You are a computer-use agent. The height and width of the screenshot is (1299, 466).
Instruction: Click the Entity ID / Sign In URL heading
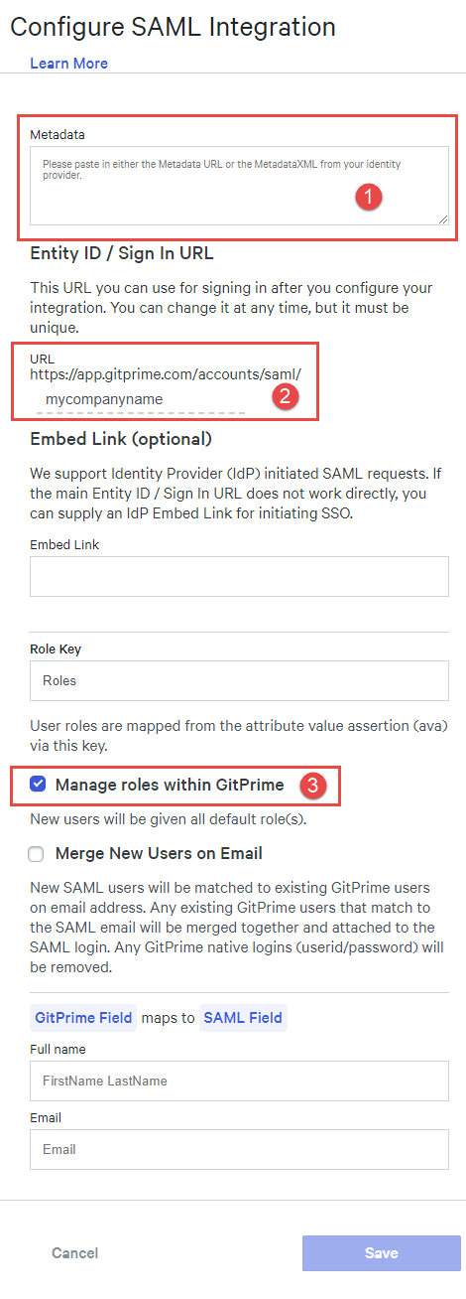[122, 253]
